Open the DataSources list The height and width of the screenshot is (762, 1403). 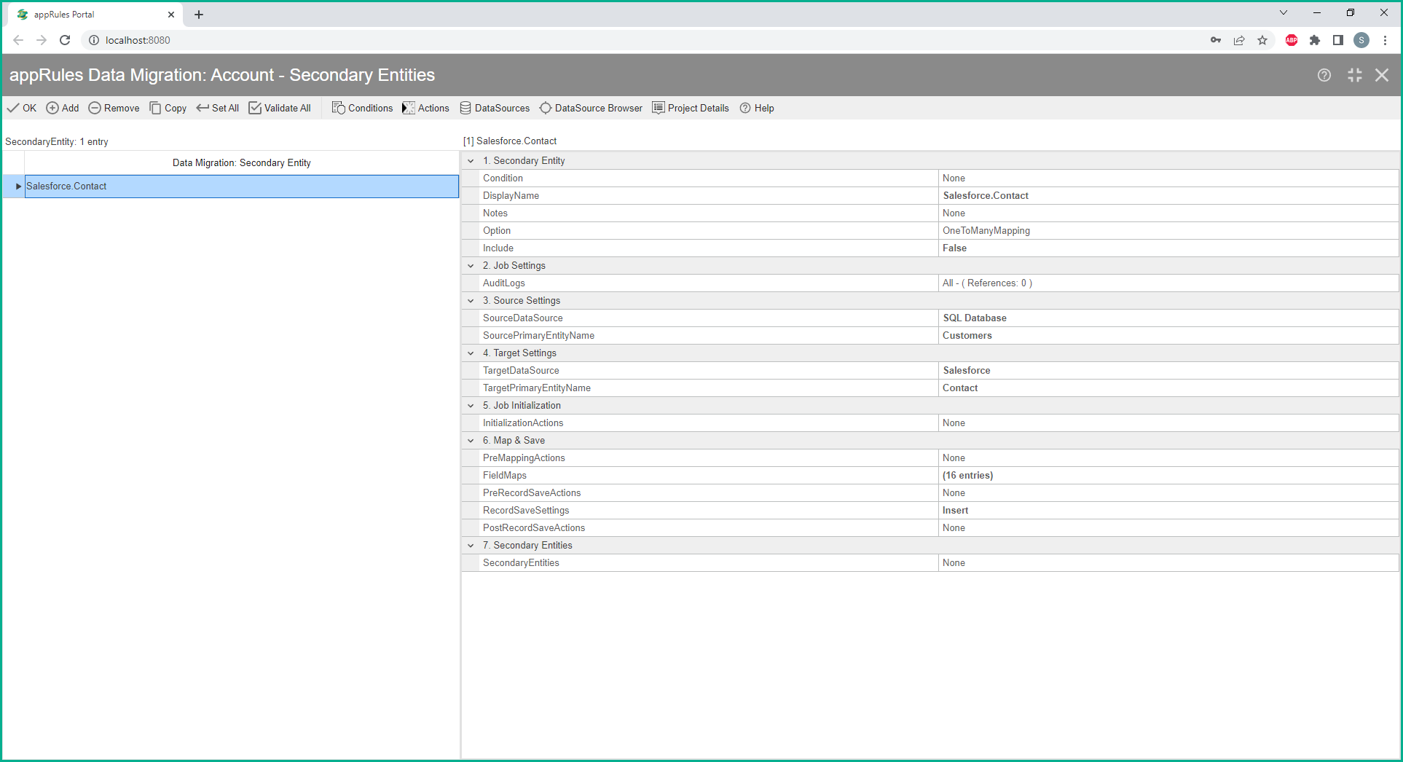[x=495, y=108]
